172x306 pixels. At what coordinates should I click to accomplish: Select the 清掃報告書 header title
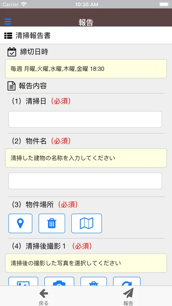click(33, 36)
